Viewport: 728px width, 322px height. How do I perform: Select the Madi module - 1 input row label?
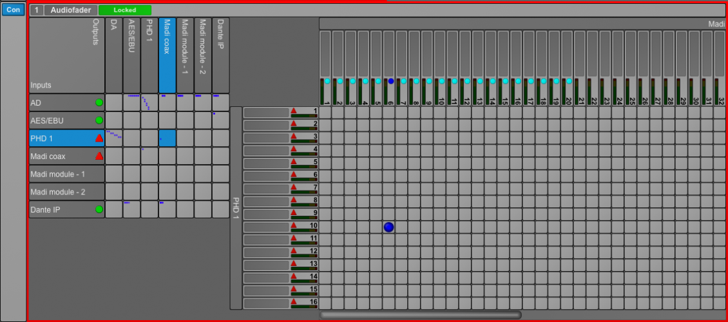pyautogui.click(x=66, y=174)
